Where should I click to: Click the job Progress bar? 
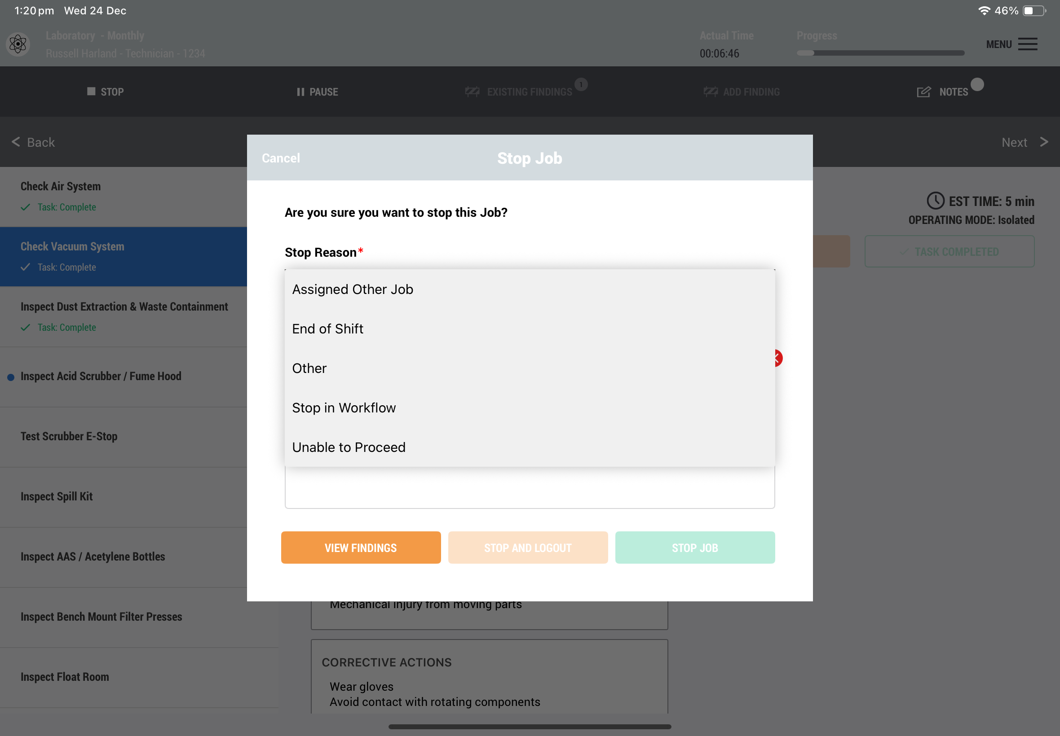[x=880, y=53]
